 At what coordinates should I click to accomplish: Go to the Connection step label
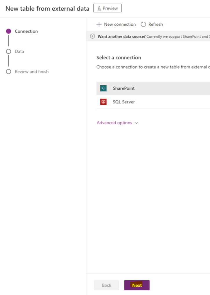(x=26, y=31)
